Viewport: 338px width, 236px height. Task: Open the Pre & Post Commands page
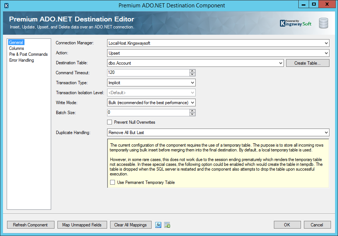[x=28, y=54]
